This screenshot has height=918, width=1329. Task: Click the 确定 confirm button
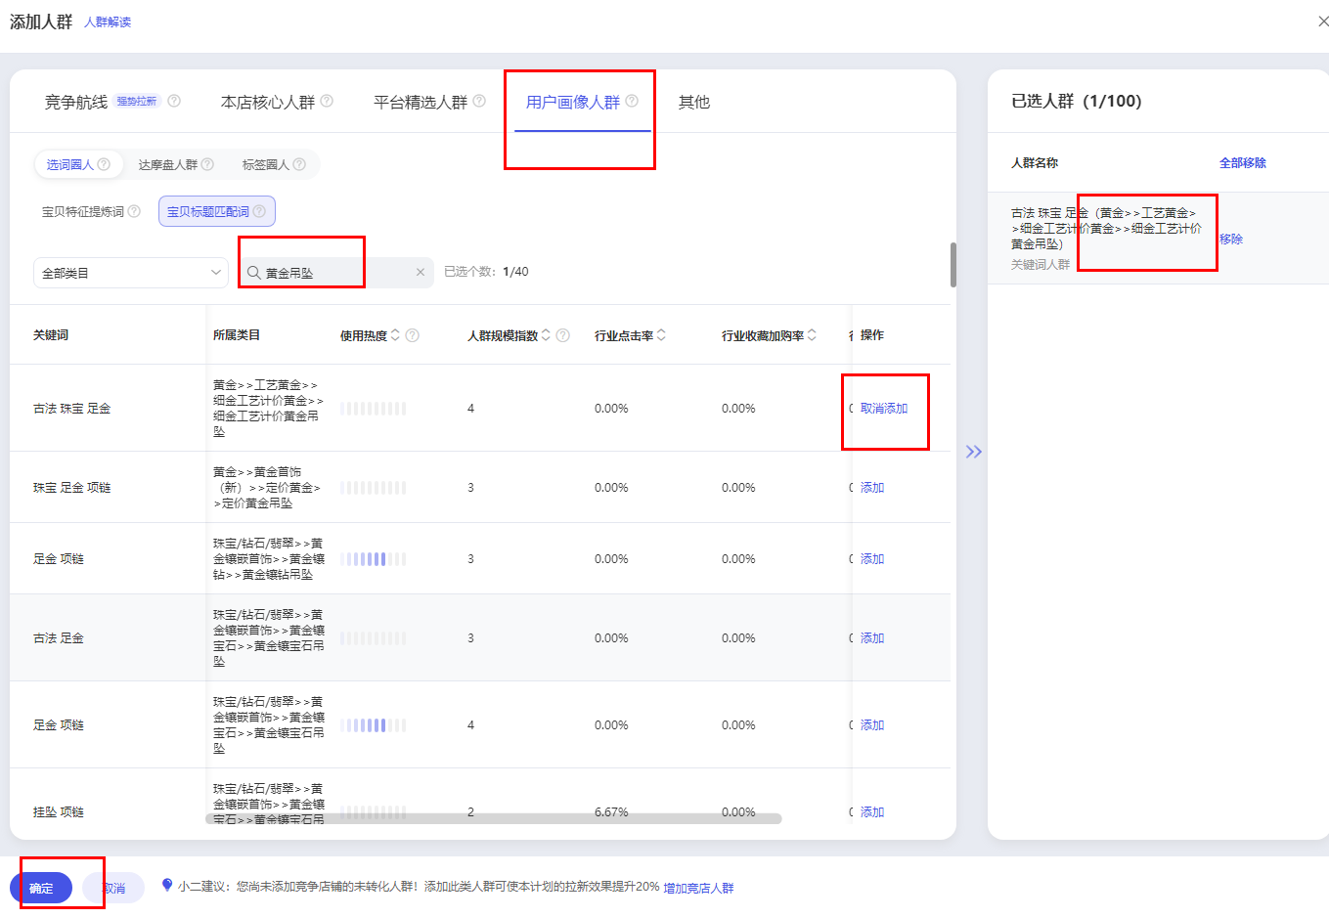point(41,888)
